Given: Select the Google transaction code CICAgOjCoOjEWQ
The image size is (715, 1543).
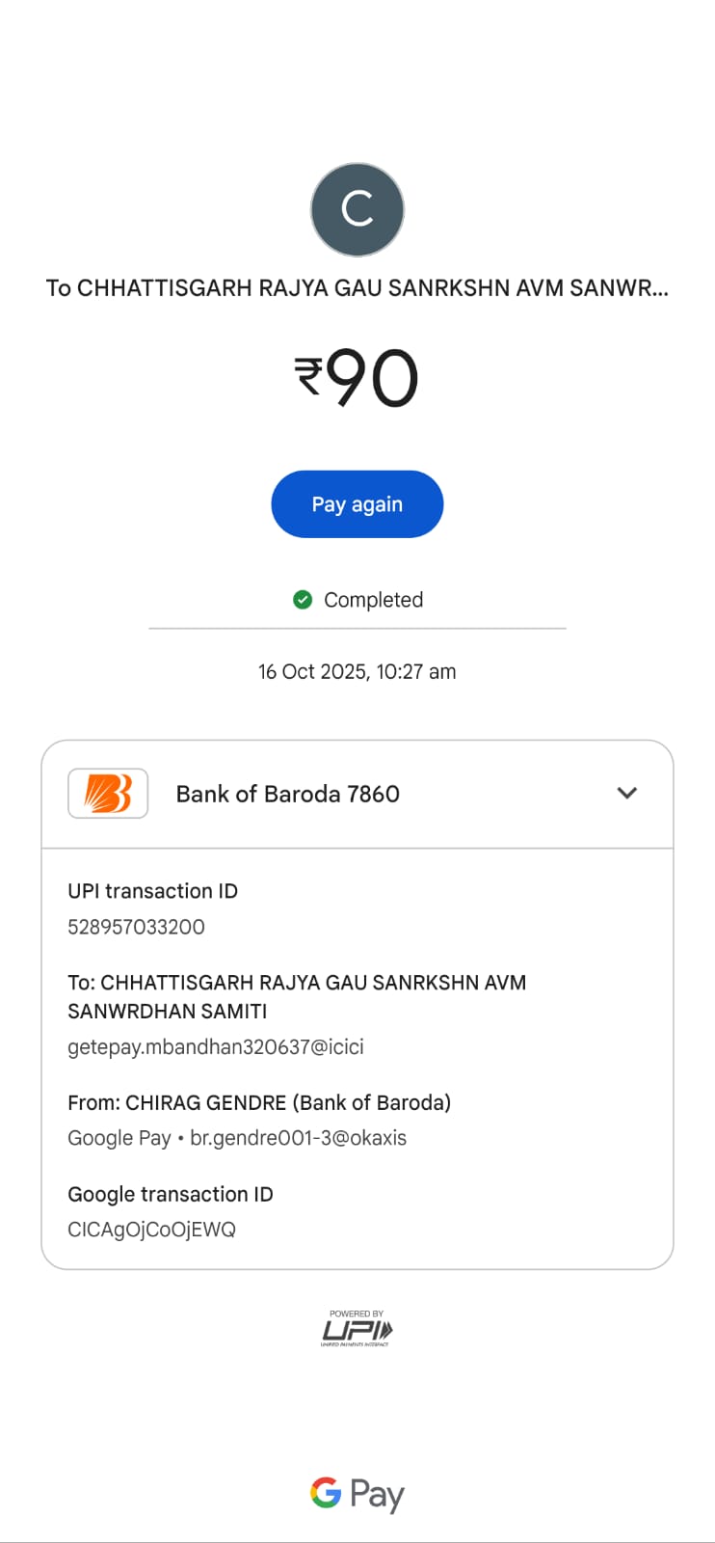Looking at the screenshot, I should [x=151, y=1230].
